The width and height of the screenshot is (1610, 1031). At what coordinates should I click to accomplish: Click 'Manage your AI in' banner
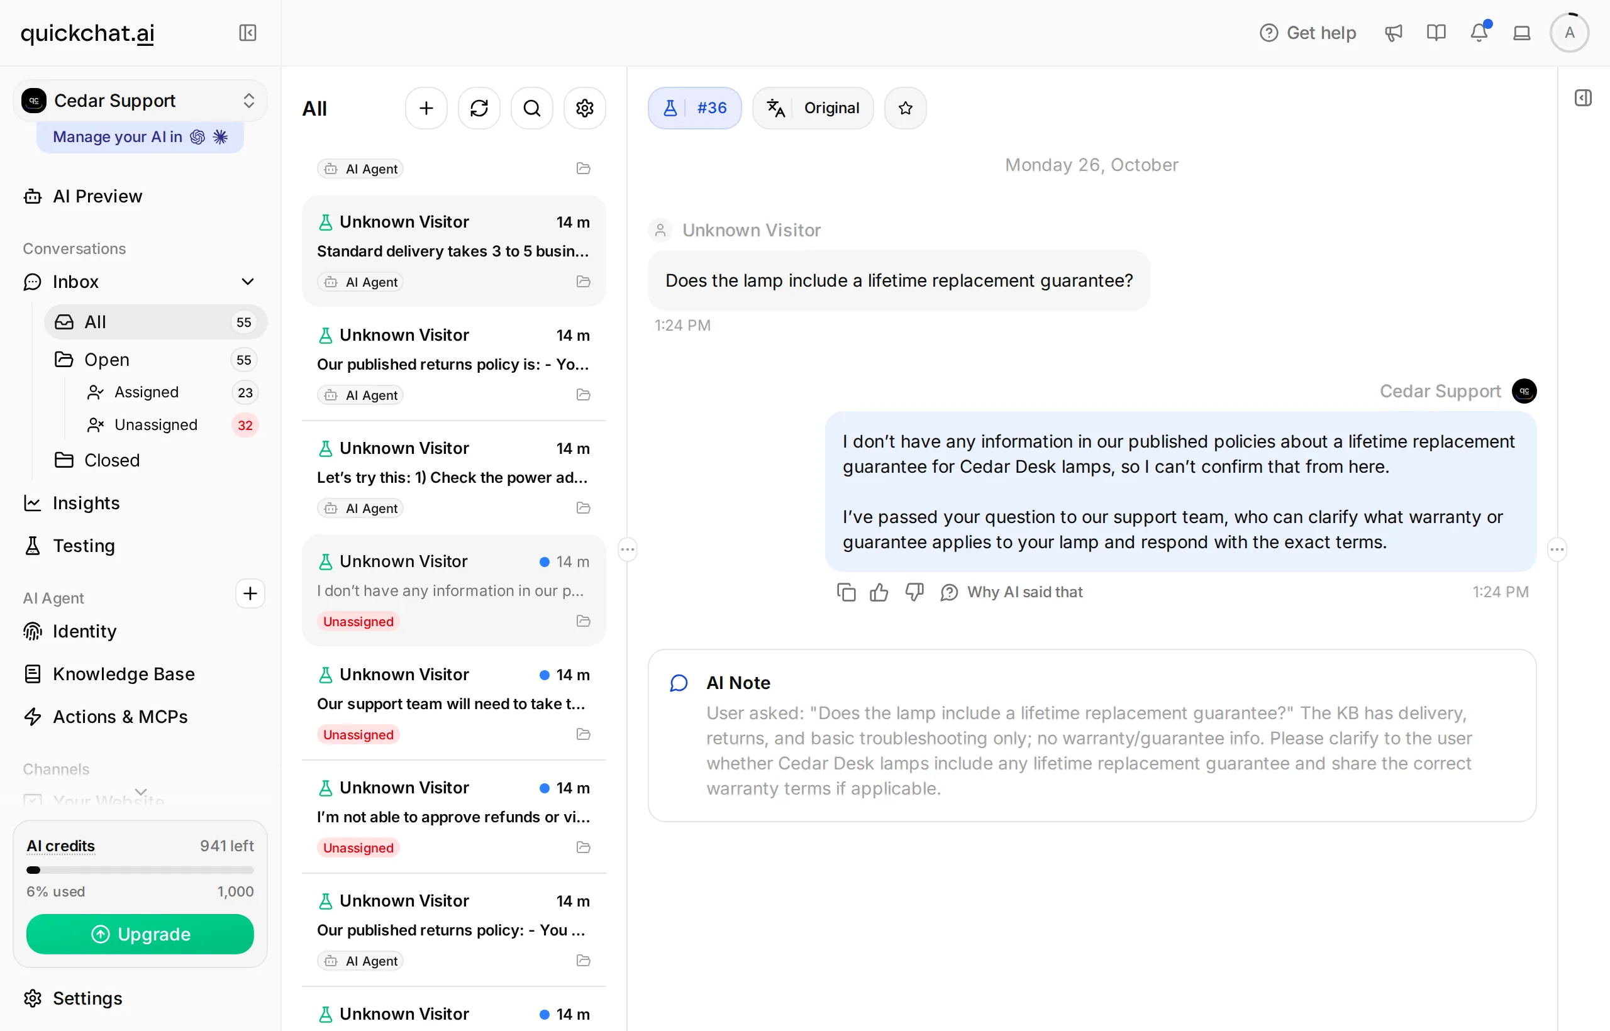pos(140,136)
